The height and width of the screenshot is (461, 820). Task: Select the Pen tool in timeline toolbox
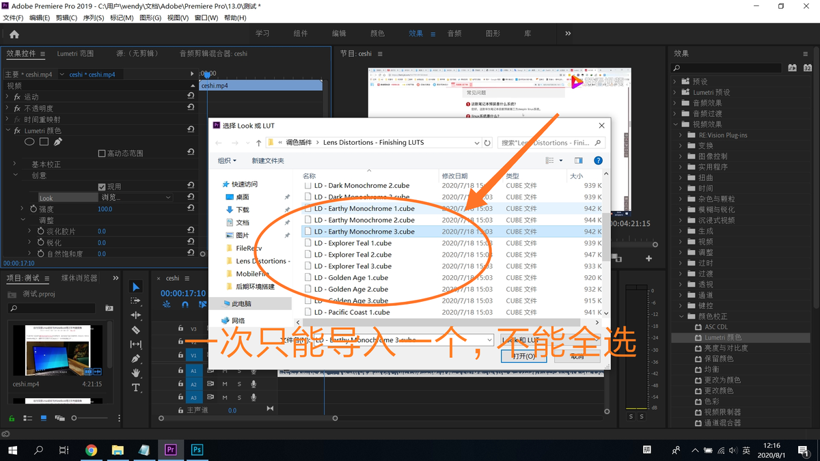pyautogui.click(x=136, y=359)
